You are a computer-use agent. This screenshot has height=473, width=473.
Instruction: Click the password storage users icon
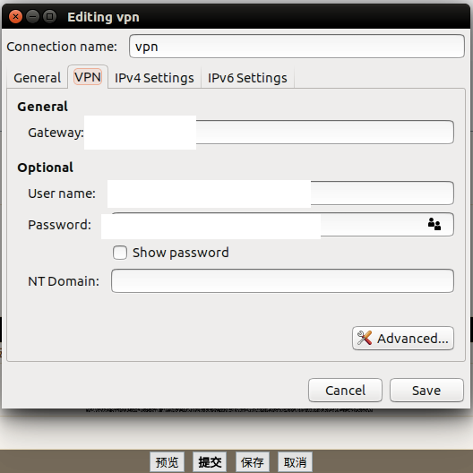click(x=434, y=224)
